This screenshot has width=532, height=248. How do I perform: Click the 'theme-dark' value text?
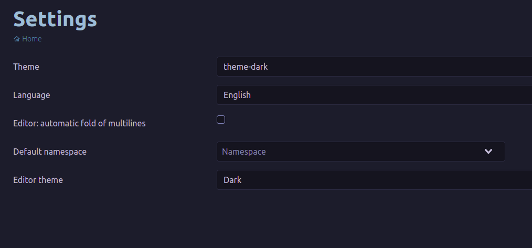pos(246,67)
